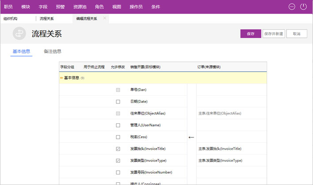
Task: Enable 允许修改 for 管理人(UserName)
Action: click(x=118, y=125)
